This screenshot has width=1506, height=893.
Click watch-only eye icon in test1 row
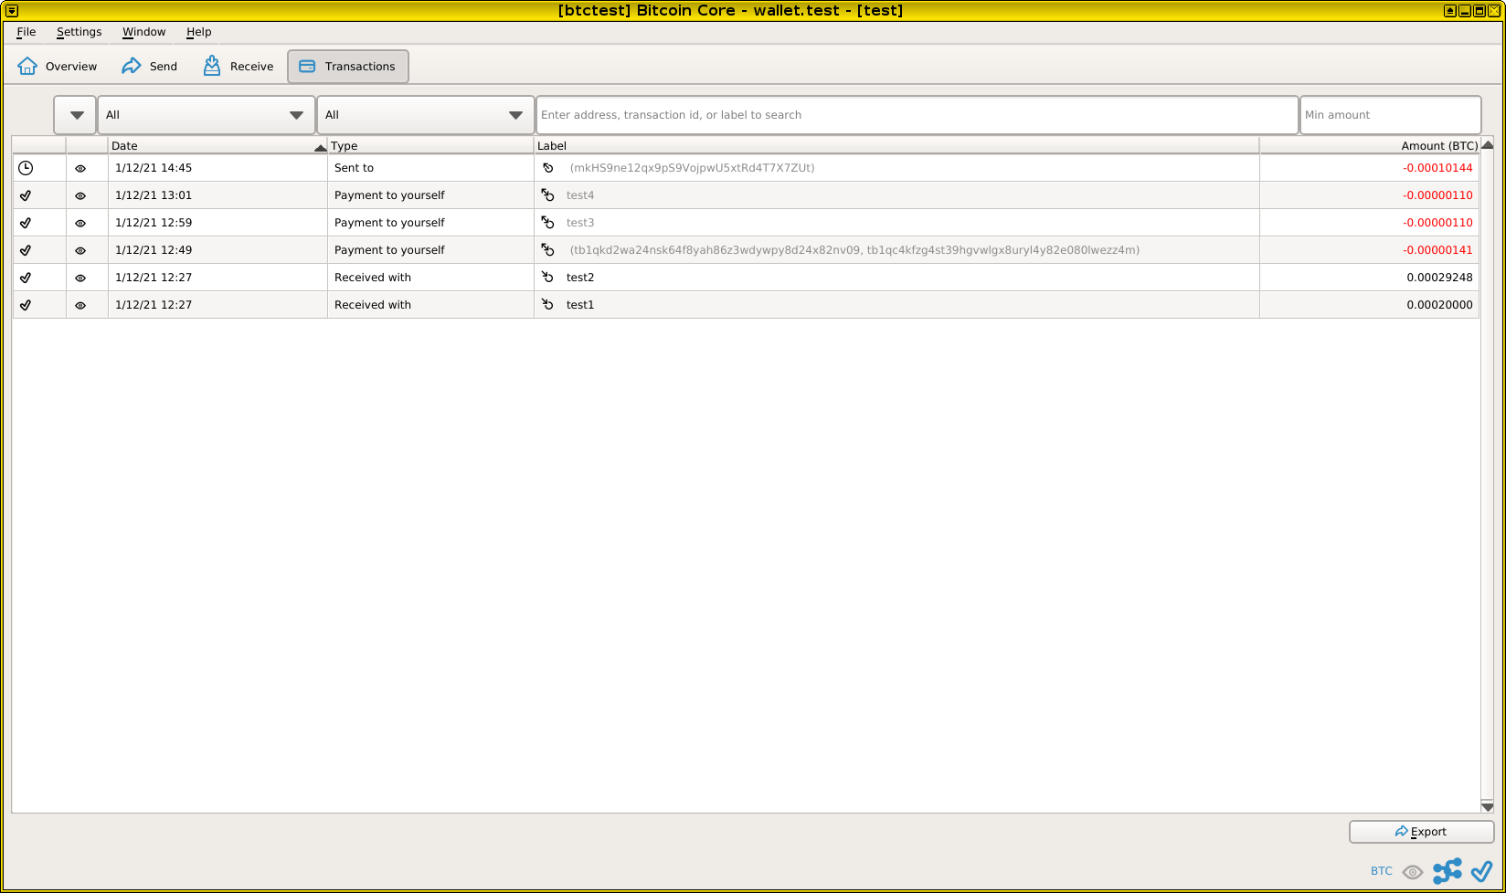point(80,306)
